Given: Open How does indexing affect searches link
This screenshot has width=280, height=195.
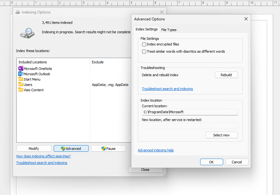Looking at the screenshot, I should point(43,156).
